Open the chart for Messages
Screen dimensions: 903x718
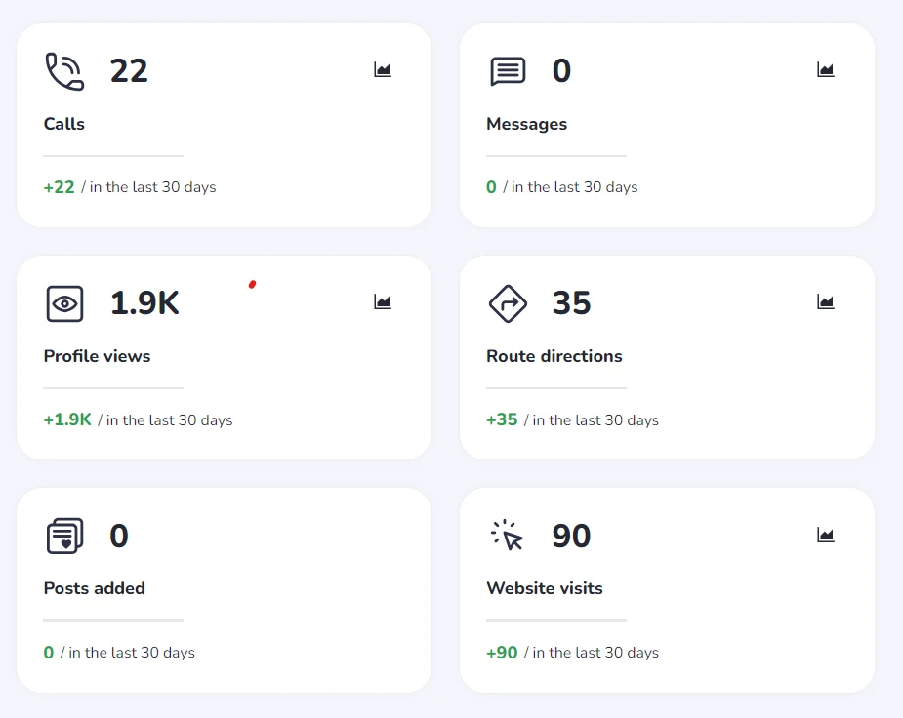[x=825, y=70]
